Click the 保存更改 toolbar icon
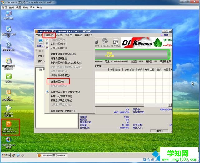200x163 pixels. [x=116, y=43]
